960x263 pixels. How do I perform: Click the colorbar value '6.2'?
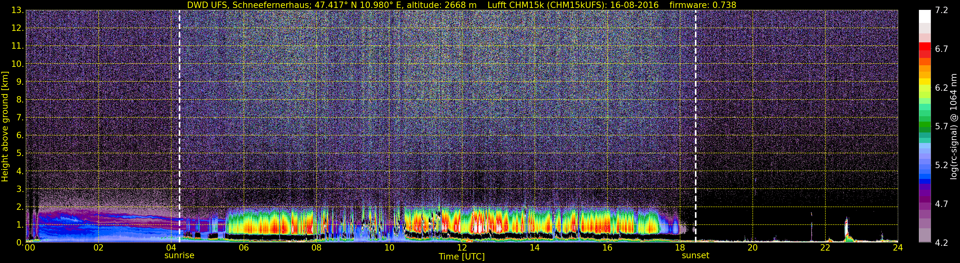(x=942, y=88)
